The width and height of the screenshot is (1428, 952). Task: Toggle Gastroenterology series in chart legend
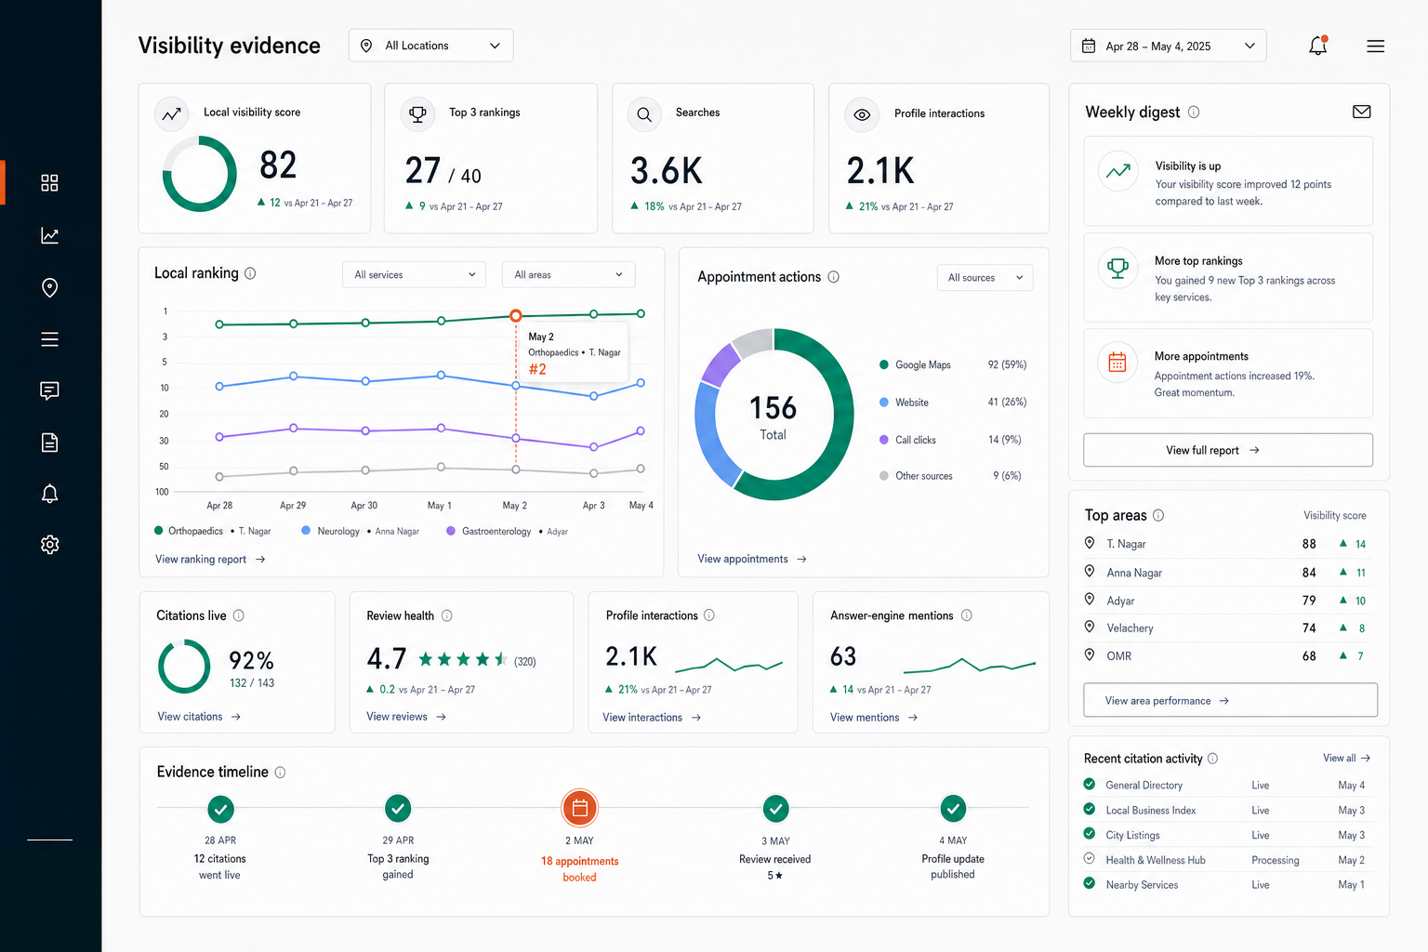(508, 531)
